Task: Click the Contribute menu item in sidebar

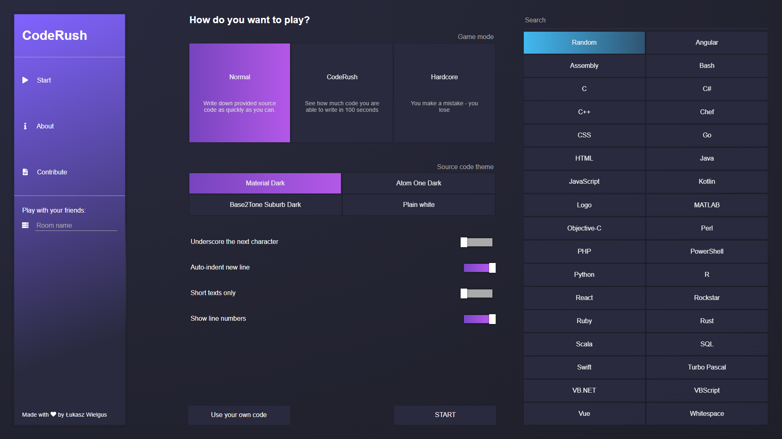Action: 52,172
